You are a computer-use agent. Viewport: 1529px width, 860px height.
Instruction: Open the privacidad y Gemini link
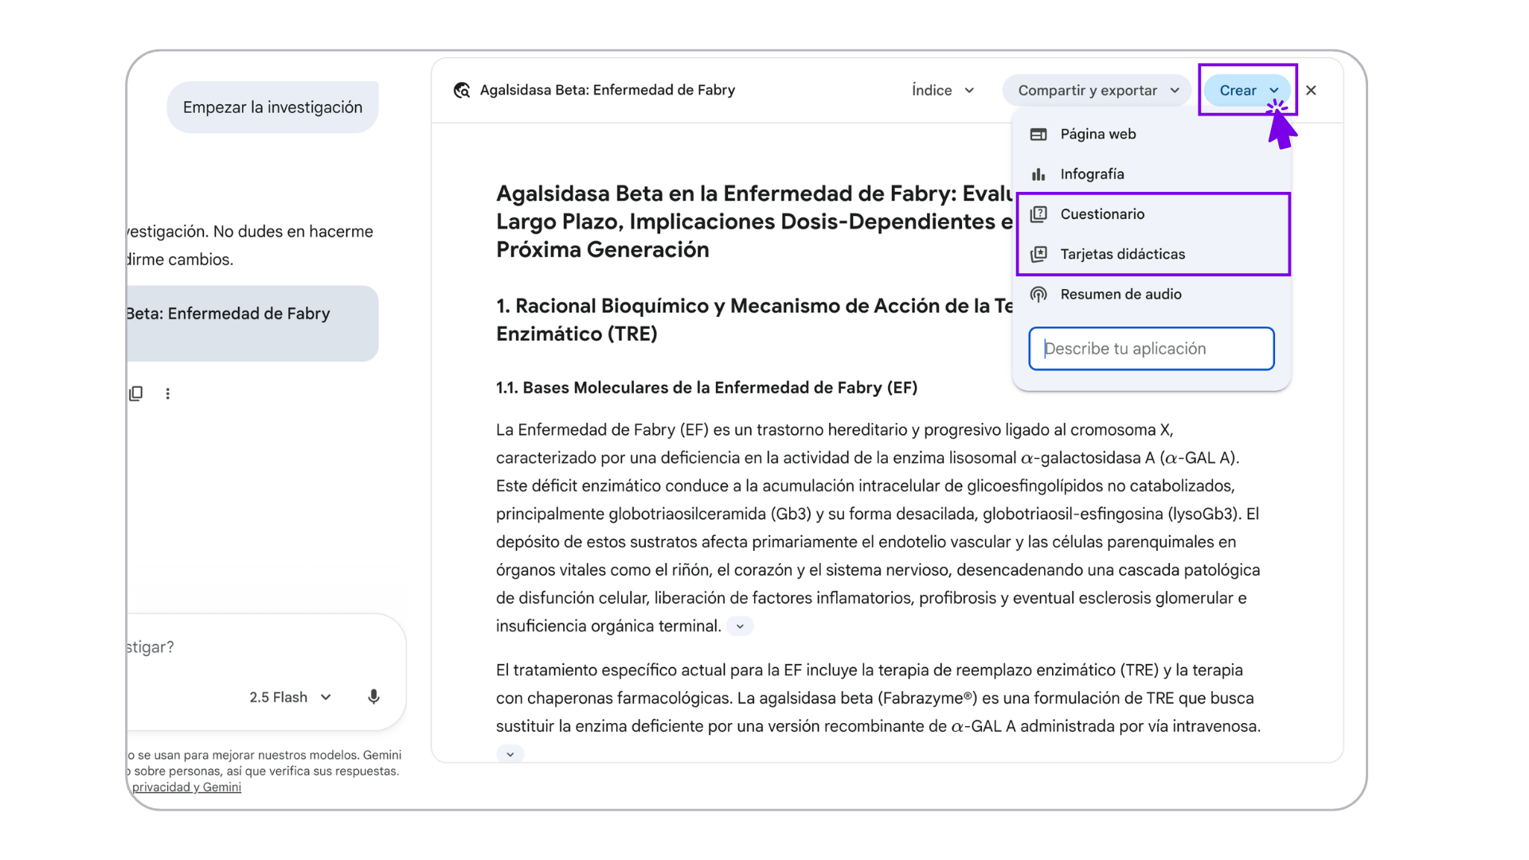point(186,788)
